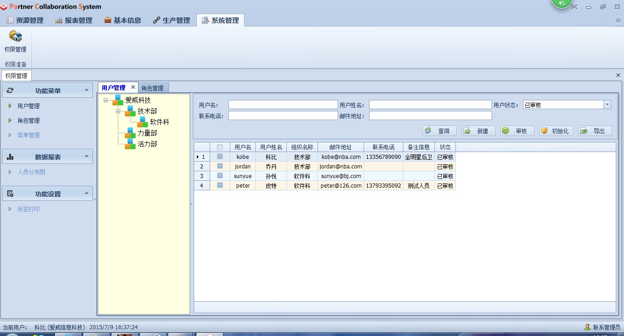Screen dimensions: 624x336
Task: Collapse the 功能菜单 panel chevron
Action: (x=86, y=90)
